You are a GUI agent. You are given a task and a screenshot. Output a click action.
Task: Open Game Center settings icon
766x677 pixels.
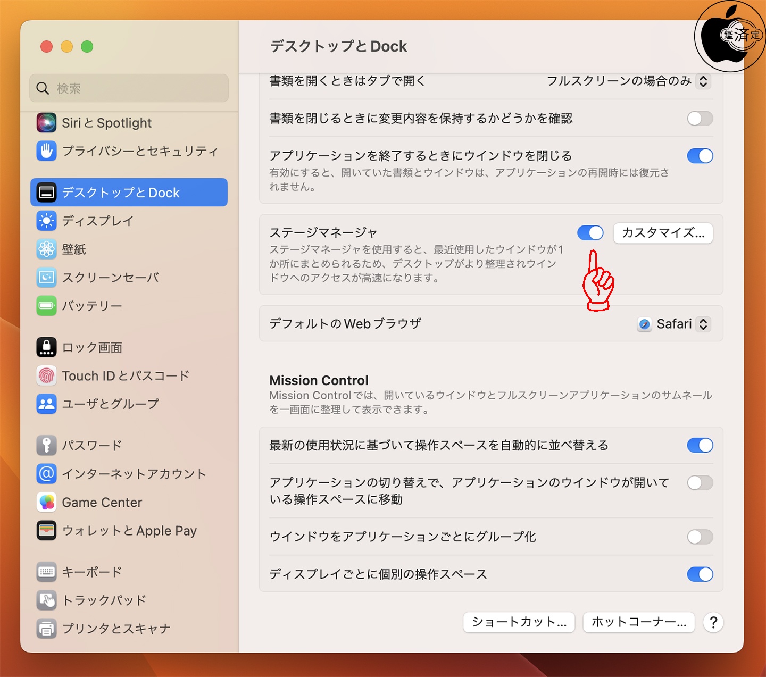point(47,502)
